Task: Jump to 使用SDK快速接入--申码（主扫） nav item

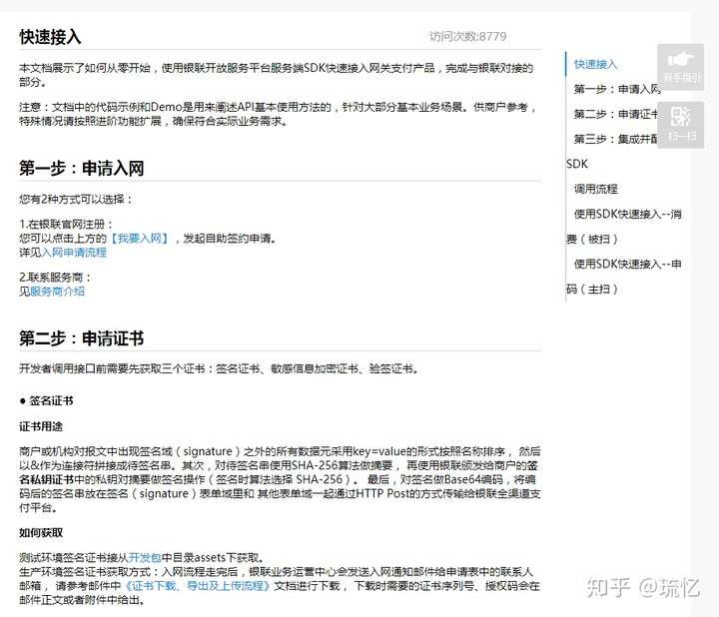Action: pyautogui.click(x=624, y=276)
